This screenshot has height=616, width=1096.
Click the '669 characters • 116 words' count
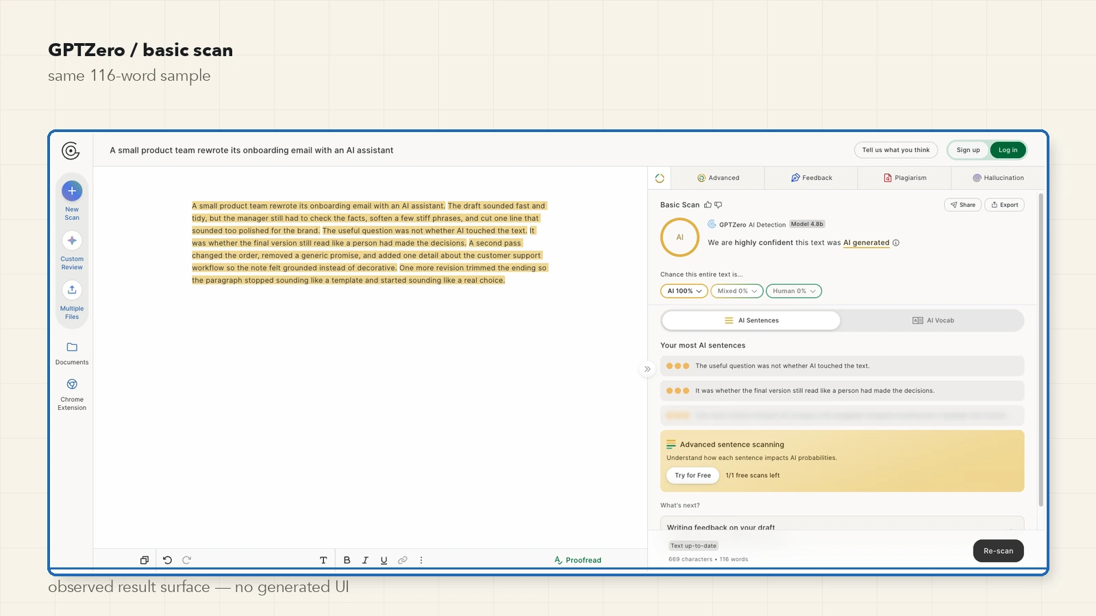click(x=708, y=559)
